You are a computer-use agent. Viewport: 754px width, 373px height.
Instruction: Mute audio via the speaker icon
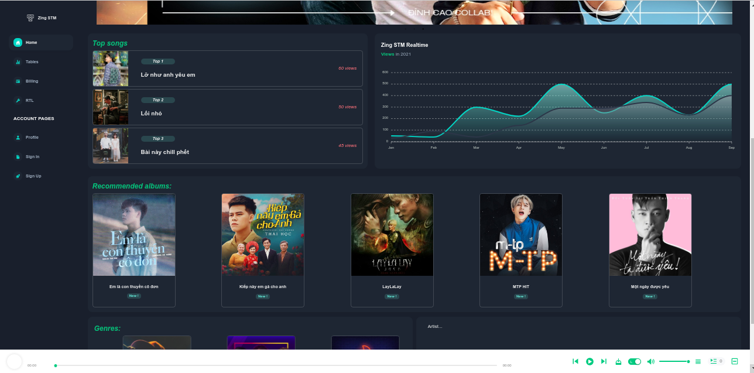click(x=651, y=361)
